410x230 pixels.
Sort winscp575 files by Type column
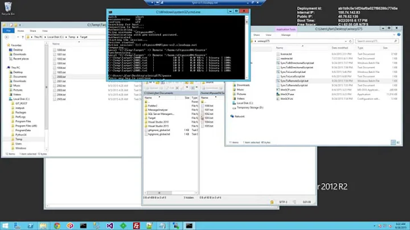point(360,48)
